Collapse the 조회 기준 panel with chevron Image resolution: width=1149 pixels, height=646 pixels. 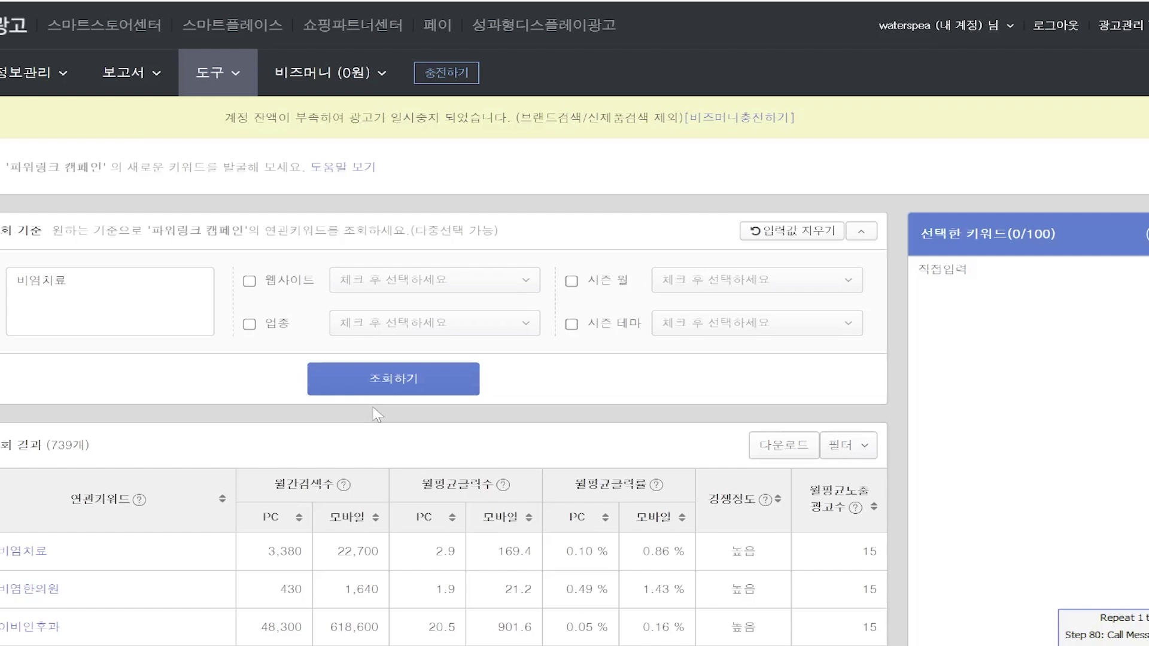click(x=861, y=231)
